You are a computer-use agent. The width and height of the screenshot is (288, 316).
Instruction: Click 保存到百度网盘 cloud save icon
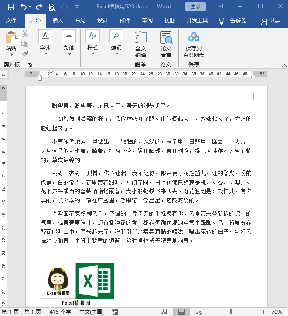(x=194, y=45)
